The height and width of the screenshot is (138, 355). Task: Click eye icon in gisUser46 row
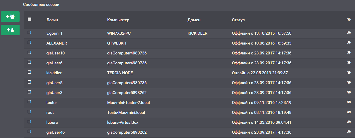(349, 132)
